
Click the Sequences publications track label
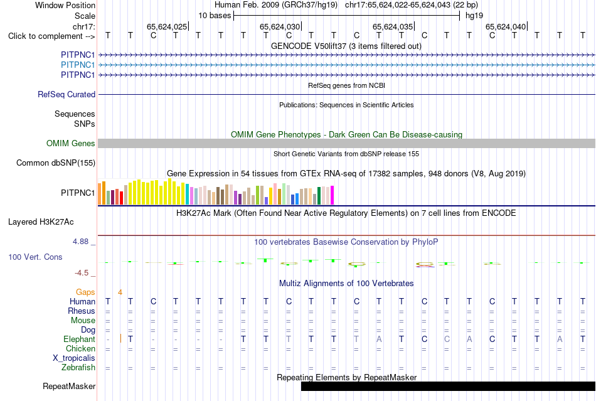coord(75,114)
